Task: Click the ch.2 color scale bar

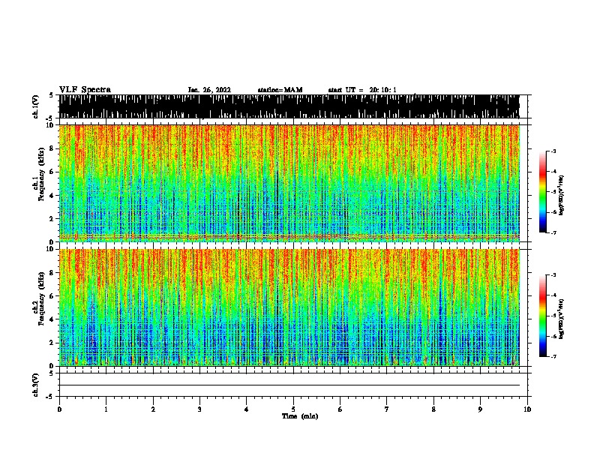Action: click(543, 316)
